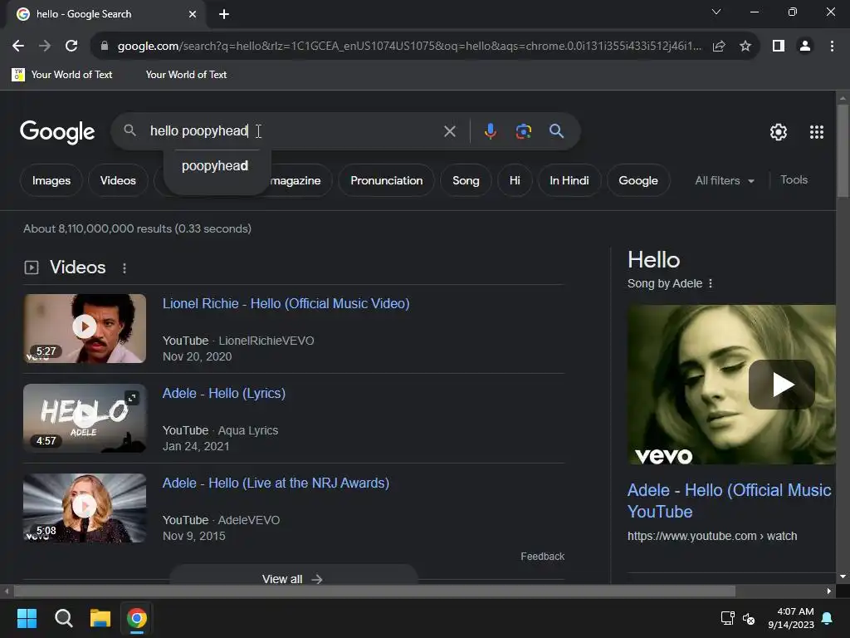The height and width of the screenshot is (638, 850).
Task: Click the Feedback link
Action: (x=543, y=557)
